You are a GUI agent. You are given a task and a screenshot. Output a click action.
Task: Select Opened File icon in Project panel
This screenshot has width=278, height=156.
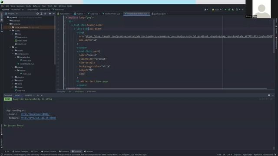pos(37,13)
